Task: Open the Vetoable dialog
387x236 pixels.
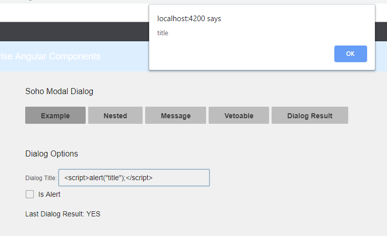Action: [x=239, y=115]
